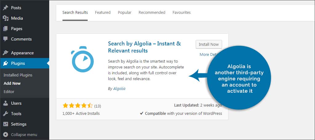Switch to the Recommended tab
Viewport: 315px width, 140px height.
pyautogui.click(x=152, y=13)
